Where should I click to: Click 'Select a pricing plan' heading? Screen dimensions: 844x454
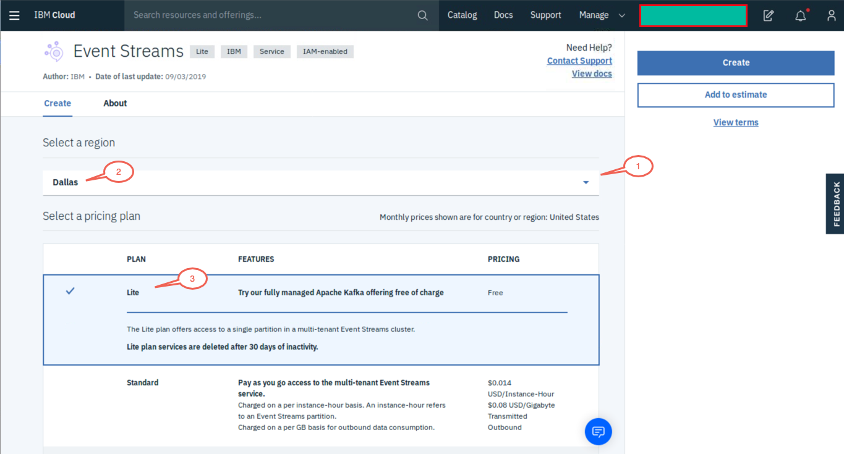click(92, 216)
